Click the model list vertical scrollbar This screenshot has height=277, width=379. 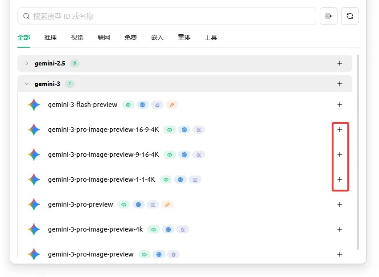[358, 151]
